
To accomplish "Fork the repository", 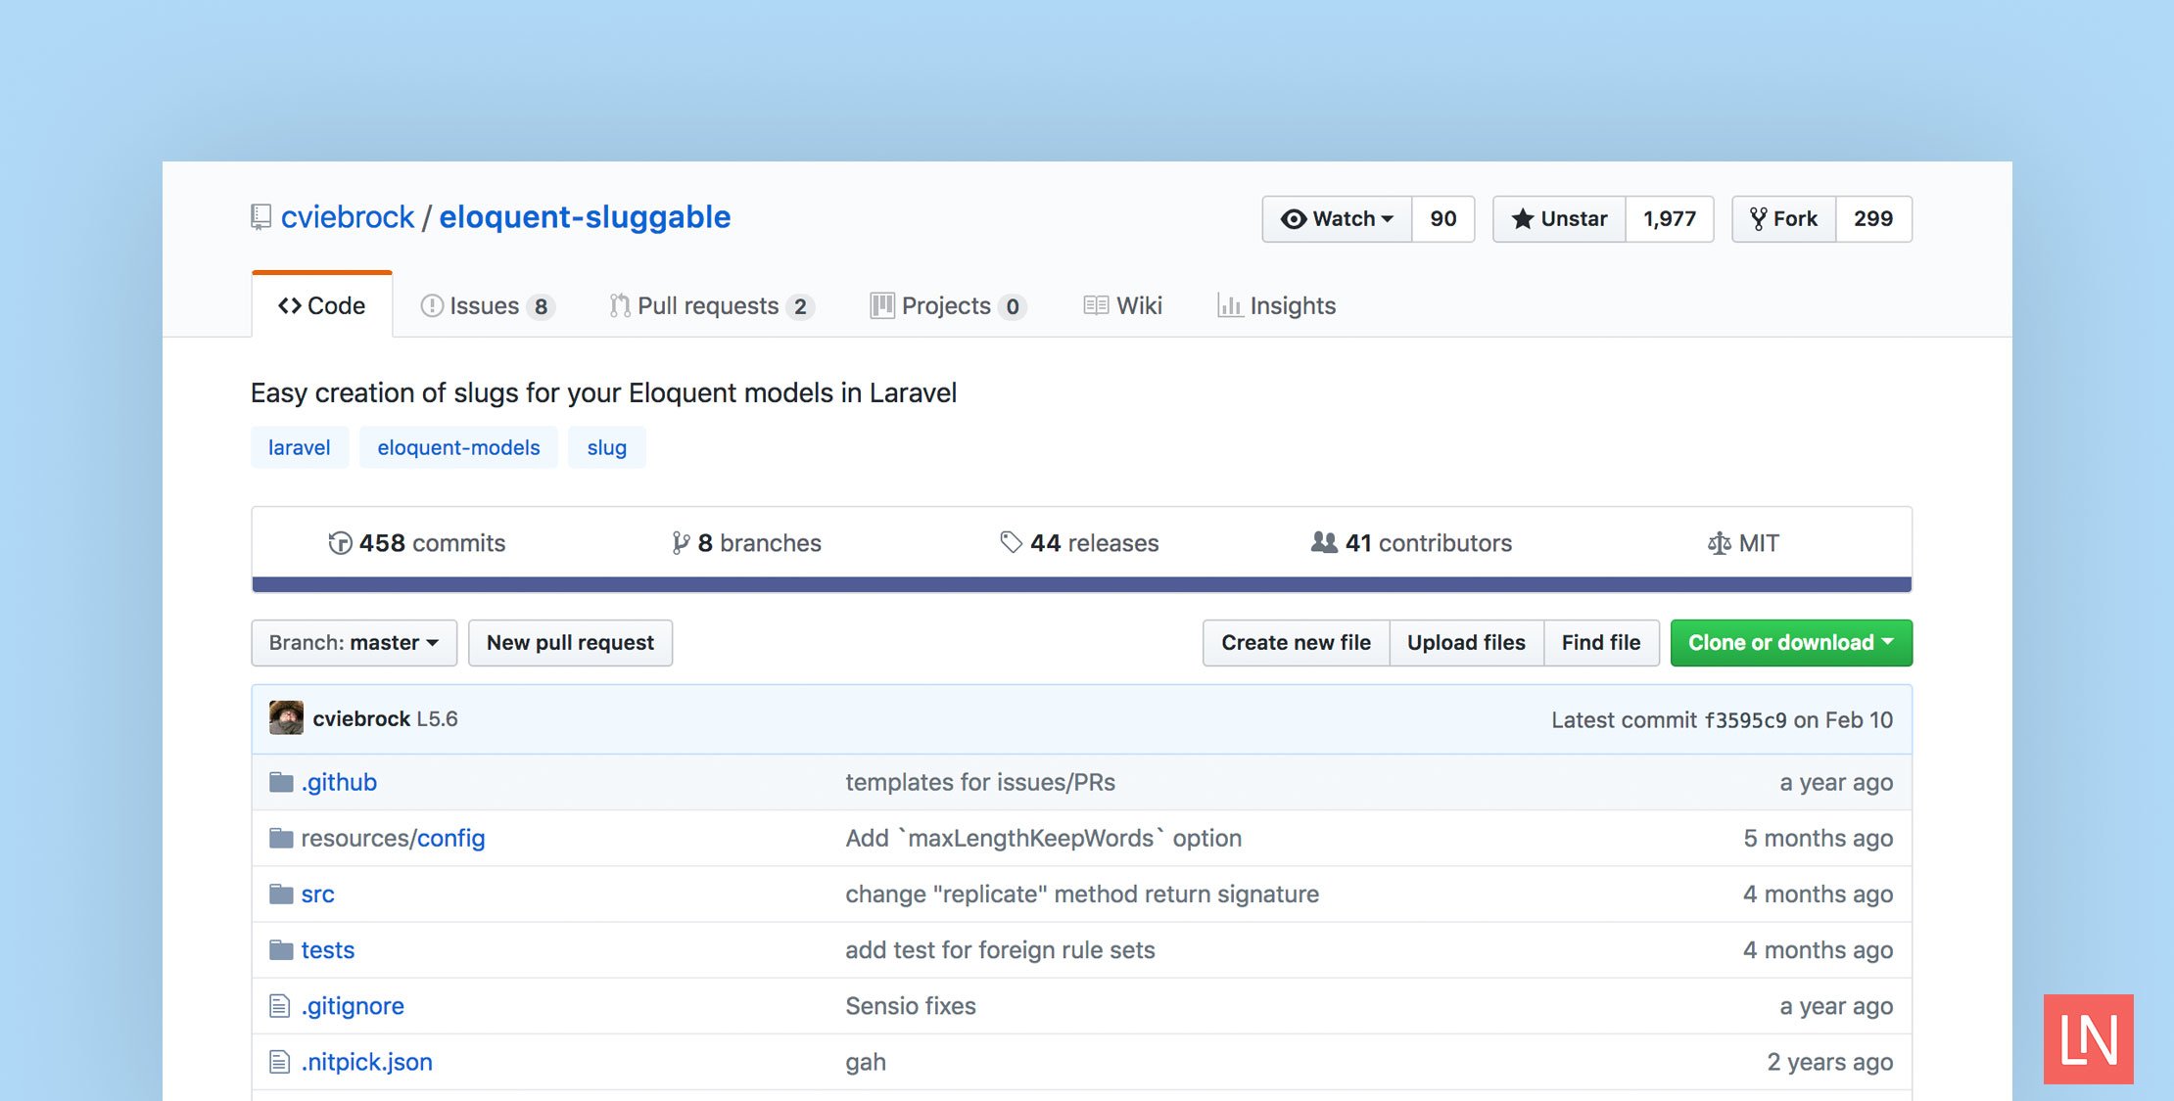I will point(1784,219).
